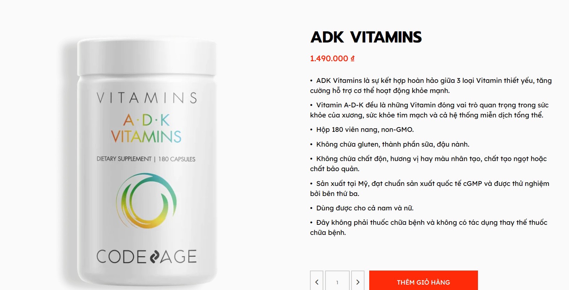Viewport: 569px width, 290px height.
Task: Add product via THÊM GIỎ HÀNG button
Action: coord(423,281)
